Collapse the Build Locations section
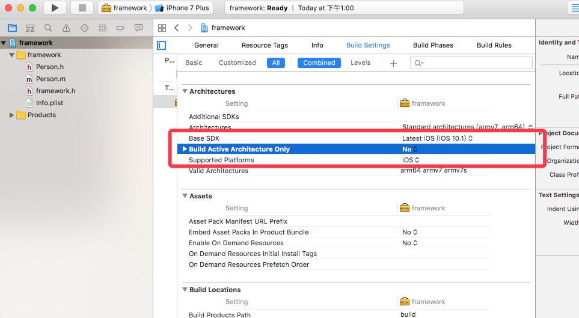 (185, 290)
